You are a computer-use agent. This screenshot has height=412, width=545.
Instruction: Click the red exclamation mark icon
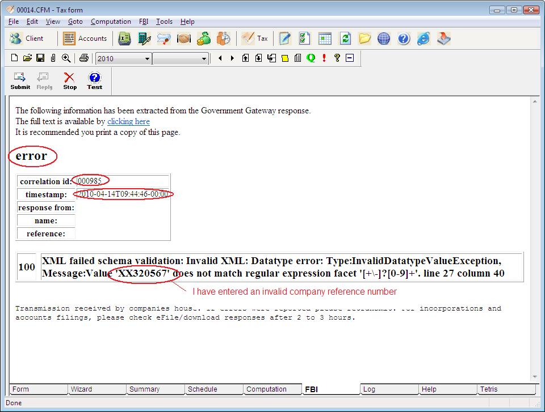pyautogui.click(x=324, y=58)
